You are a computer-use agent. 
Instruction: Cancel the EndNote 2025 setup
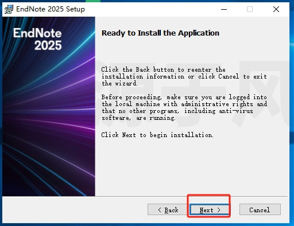pyautogui.click(x=260, y=210)
